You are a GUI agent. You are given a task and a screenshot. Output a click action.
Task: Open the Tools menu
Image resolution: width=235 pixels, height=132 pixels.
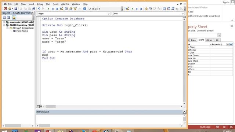(55, 4)
